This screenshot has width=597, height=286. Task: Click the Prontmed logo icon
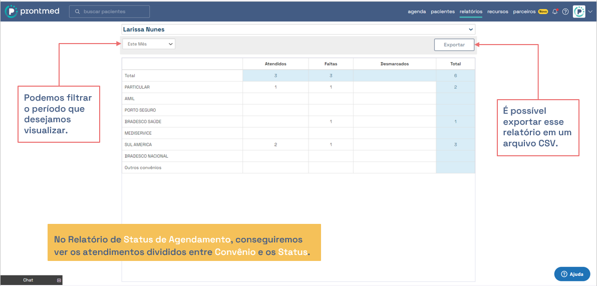[x=11, y=12]
